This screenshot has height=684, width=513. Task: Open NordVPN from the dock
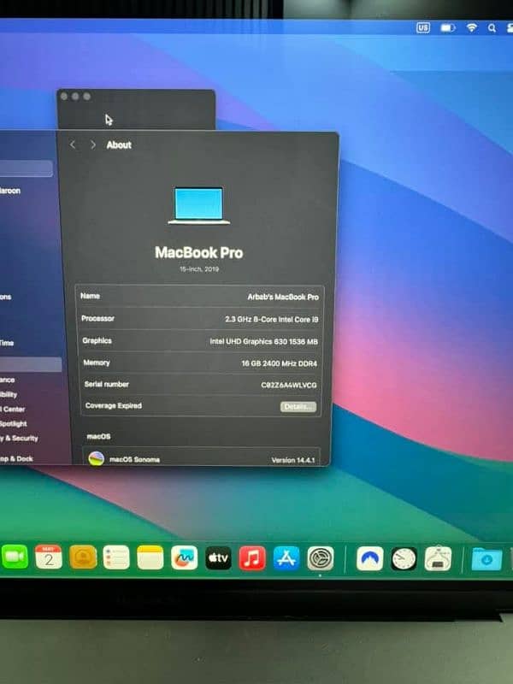coord(369,558)
